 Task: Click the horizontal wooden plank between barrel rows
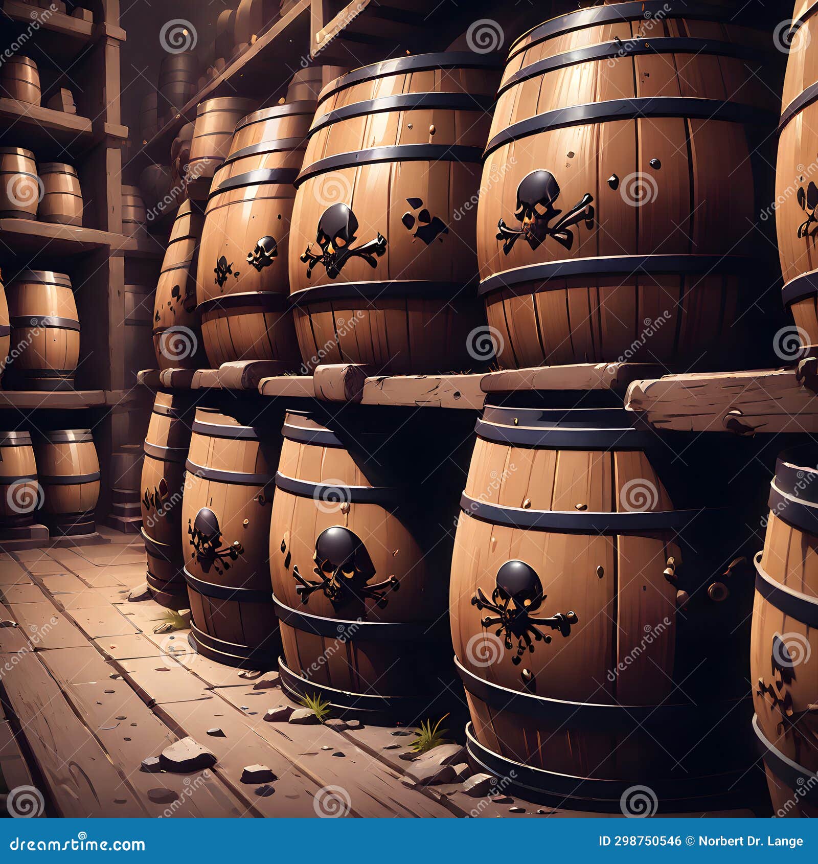(409, 389)
